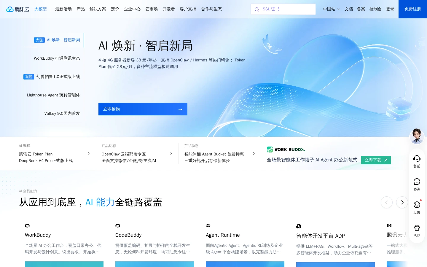Open 三重好礼开启存储新体验 news
This screenshot has height=267, width=427.
click(x=207, y=160)
